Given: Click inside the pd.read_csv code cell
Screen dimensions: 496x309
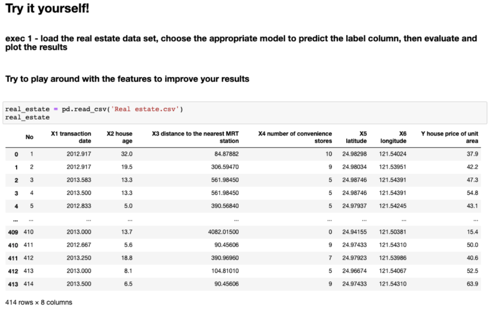Looking at the screenshot, I should pyautogui.click(x=145, y=113).
